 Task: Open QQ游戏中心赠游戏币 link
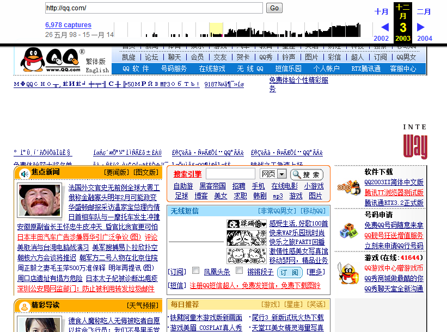(x=394, y=268)
